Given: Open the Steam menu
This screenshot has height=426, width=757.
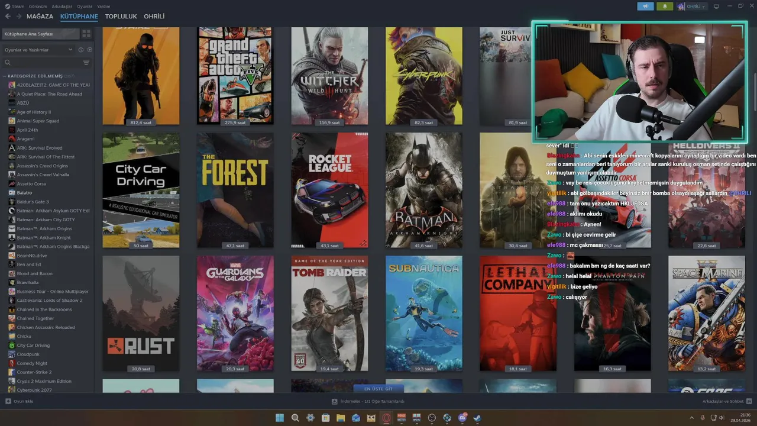Looking at the screenshot, I should [18, 7].
